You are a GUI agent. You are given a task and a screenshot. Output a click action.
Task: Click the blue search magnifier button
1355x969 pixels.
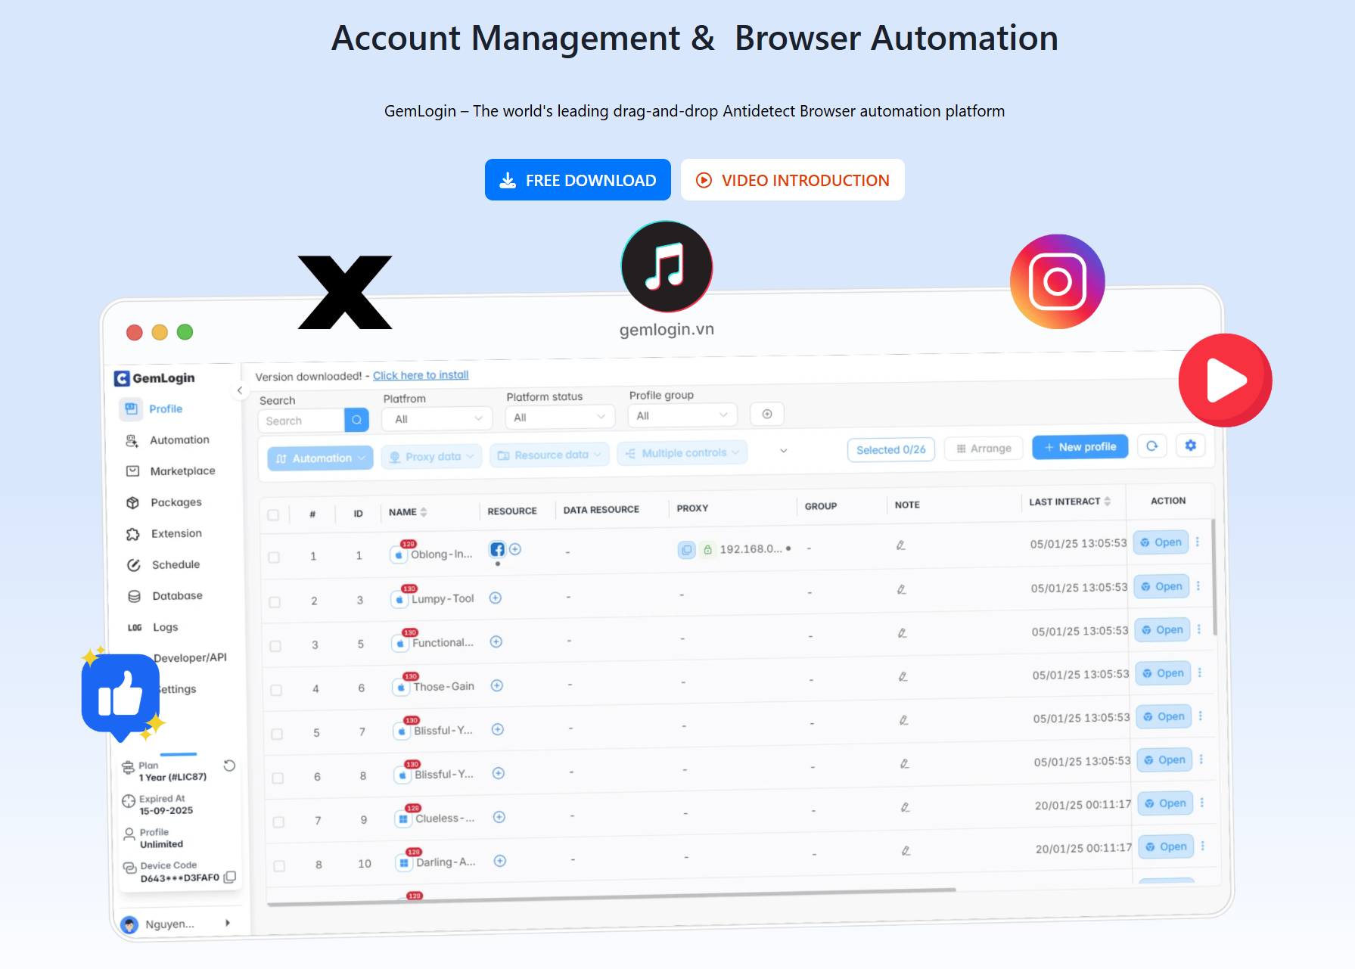356,420
